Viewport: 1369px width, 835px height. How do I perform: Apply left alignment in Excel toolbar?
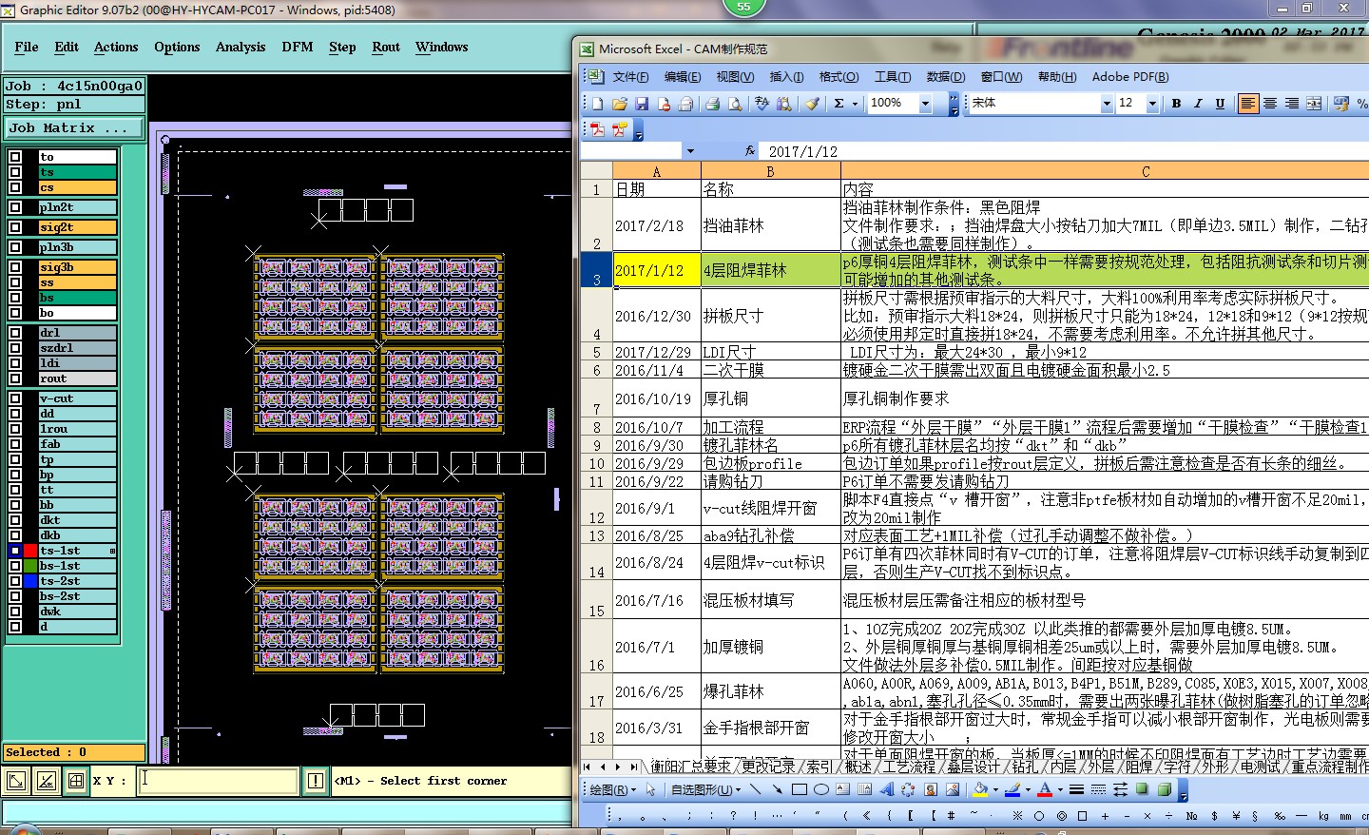1248,104
